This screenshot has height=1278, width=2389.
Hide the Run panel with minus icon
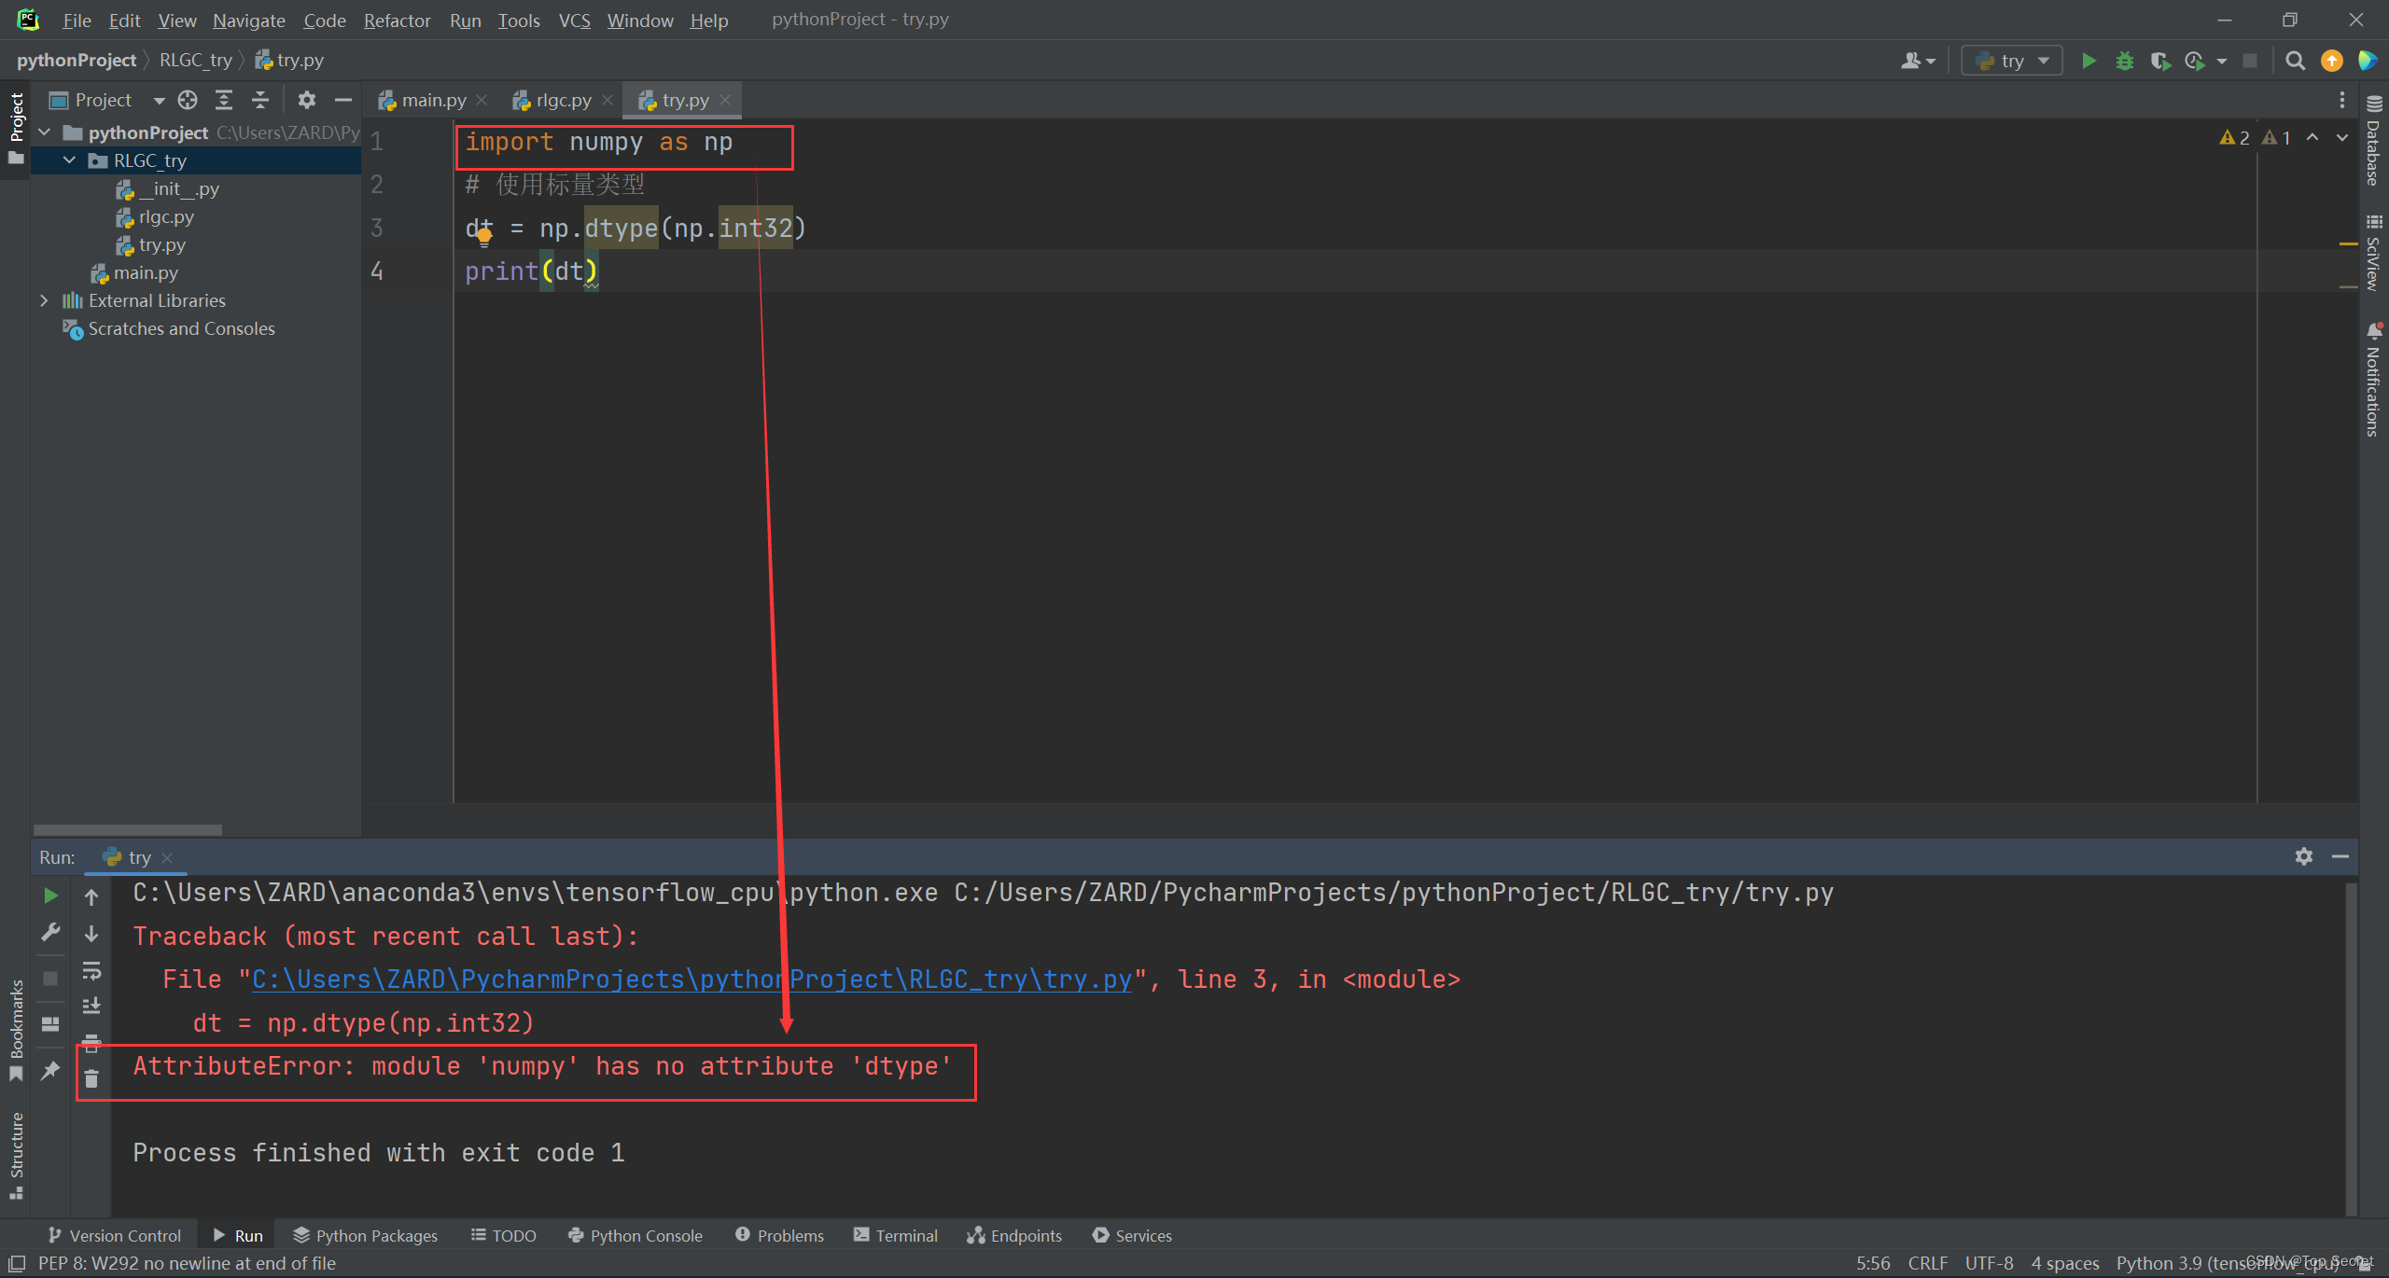click(2340, 856)
